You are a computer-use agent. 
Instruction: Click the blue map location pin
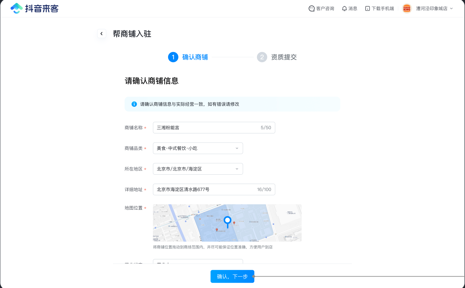tap(228, 221)
